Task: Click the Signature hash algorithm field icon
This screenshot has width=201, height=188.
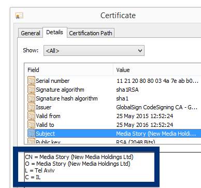Action: tap(31, 98)
